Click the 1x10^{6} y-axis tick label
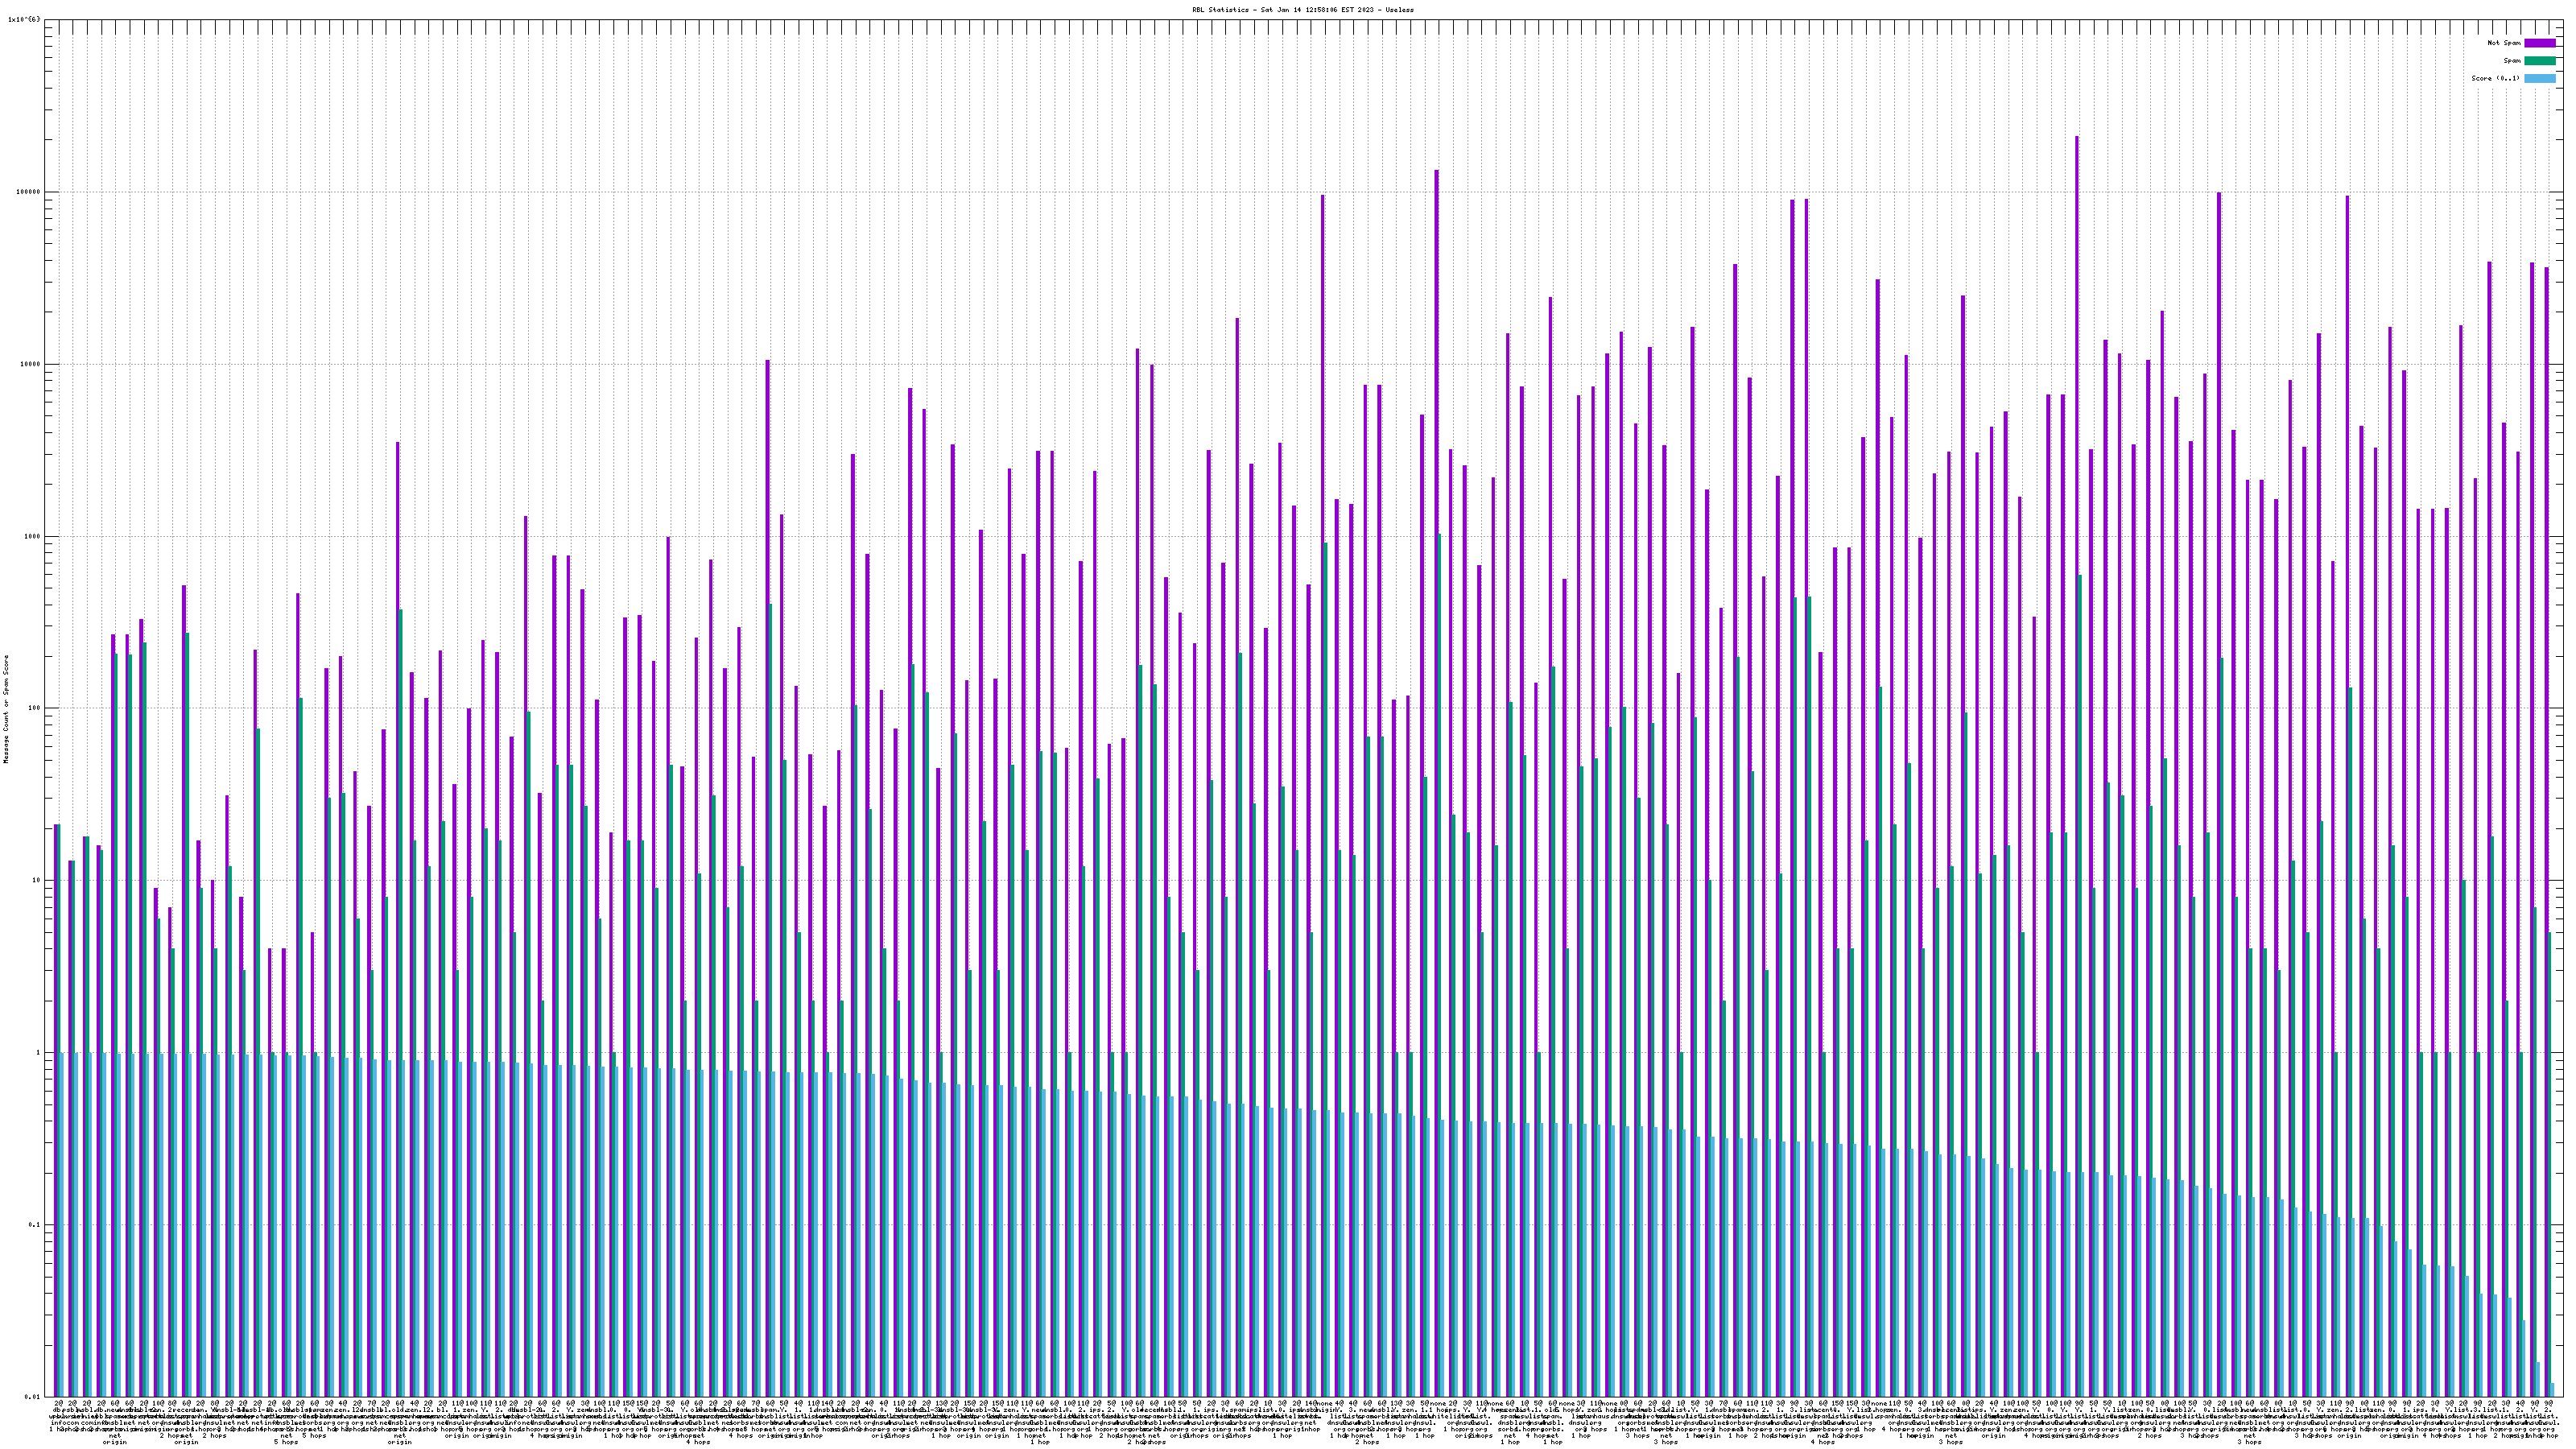2576x1449 pixels. pyautogui.click(x=24, y=19)
